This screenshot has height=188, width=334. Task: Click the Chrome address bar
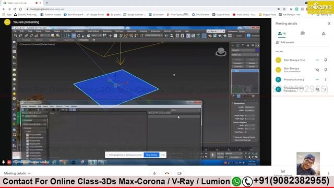[x=149, y=9]
